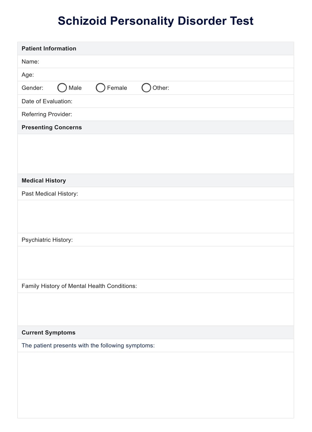Click the blank text area under Psychiatric History
The image size is (312, 432).
point(156,263)
